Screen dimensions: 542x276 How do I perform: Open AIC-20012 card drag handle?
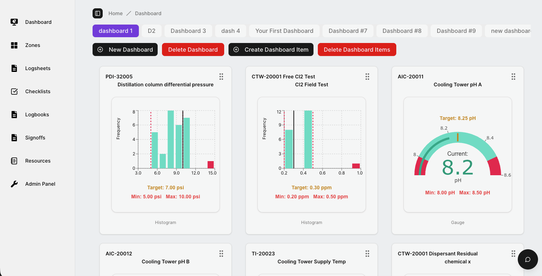[221, 254]
